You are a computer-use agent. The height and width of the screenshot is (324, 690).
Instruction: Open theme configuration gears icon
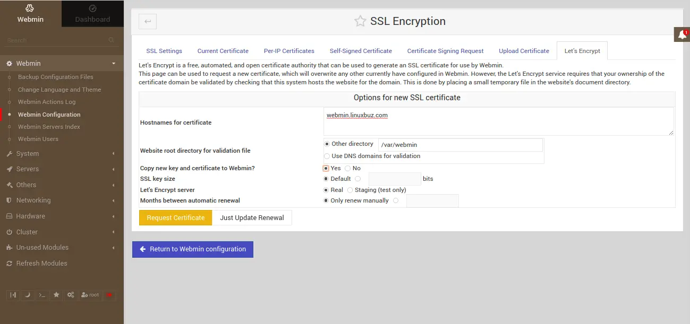click(70, 295)
